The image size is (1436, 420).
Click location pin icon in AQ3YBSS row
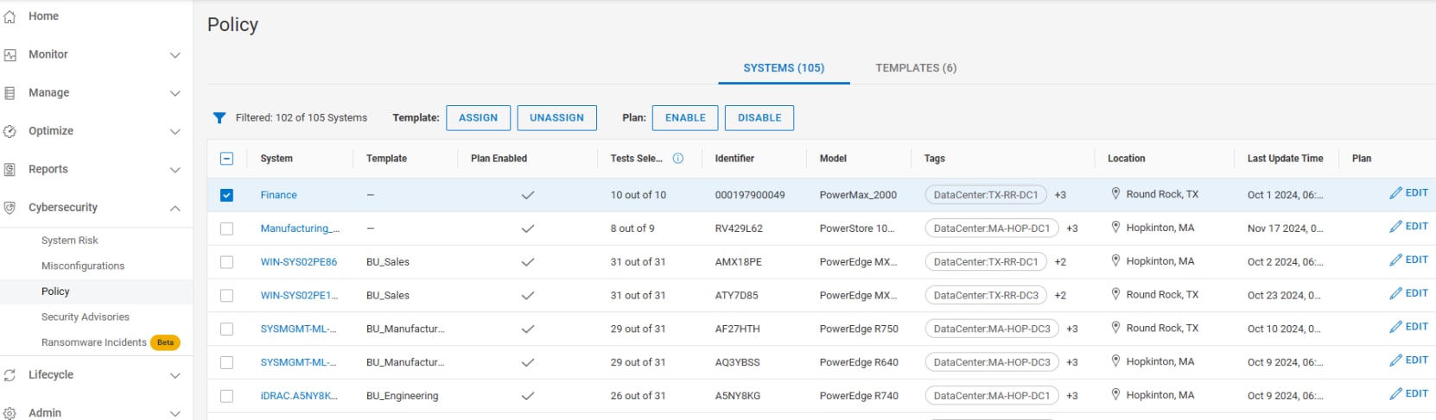coord(1115,361)
